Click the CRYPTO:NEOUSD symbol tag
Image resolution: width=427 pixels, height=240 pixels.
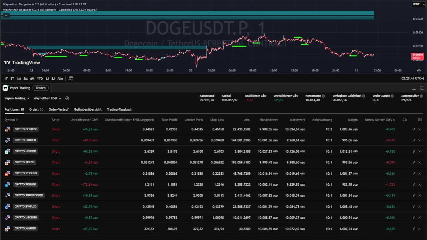pos(25,151)
